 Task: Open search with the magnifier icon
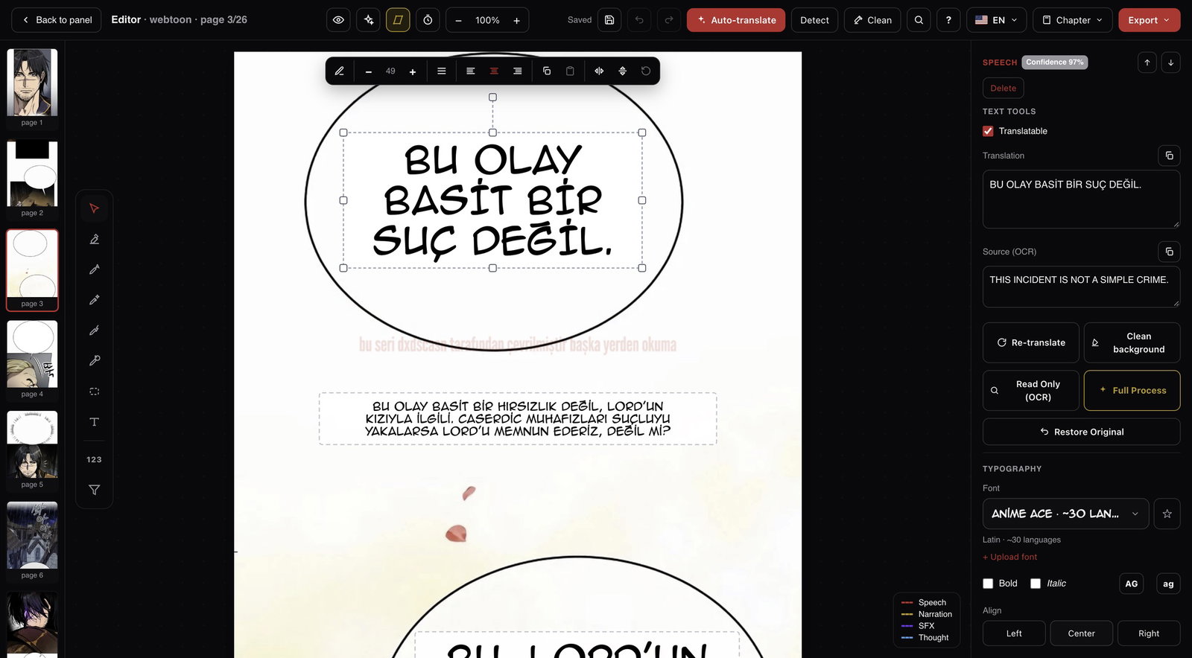(x=919, y=20)
